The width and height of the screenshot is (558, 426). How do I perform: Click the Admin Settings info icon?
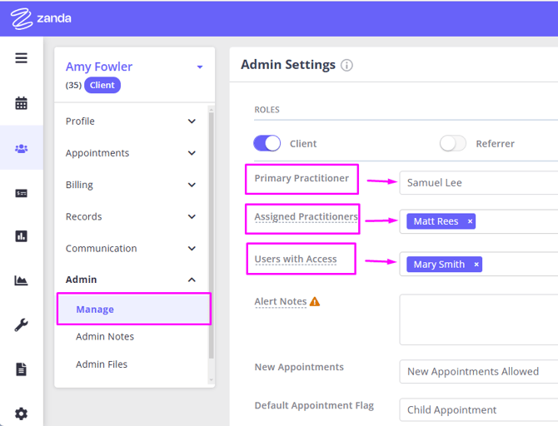coord(347,65)
